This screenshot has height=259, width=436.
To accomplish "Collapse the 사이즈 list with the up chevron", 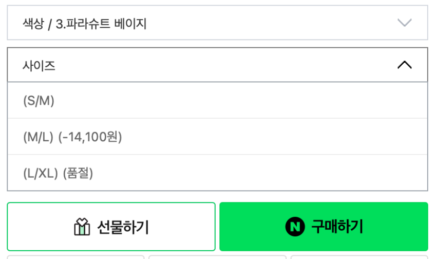I will (405, 65).
